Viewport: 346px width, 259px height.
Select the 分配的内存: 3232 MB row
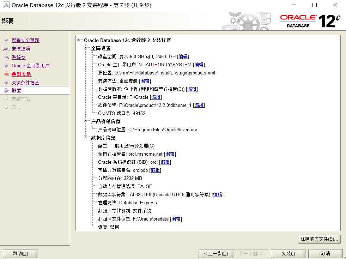[x=120, y=179]
